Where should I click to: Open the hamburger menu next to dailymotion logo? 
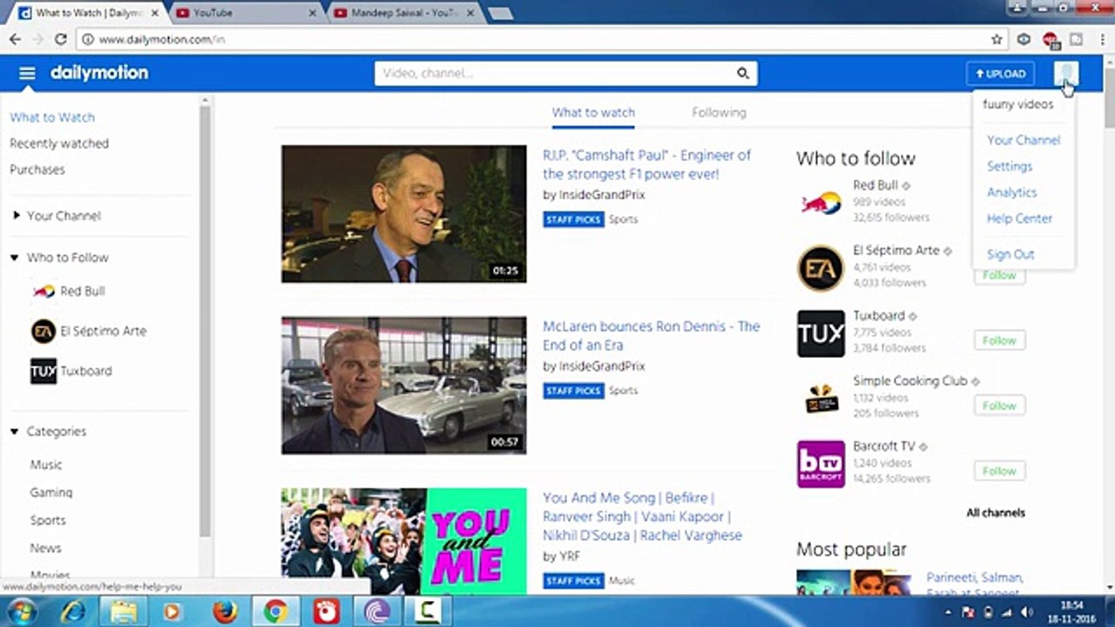coord(27,73)
